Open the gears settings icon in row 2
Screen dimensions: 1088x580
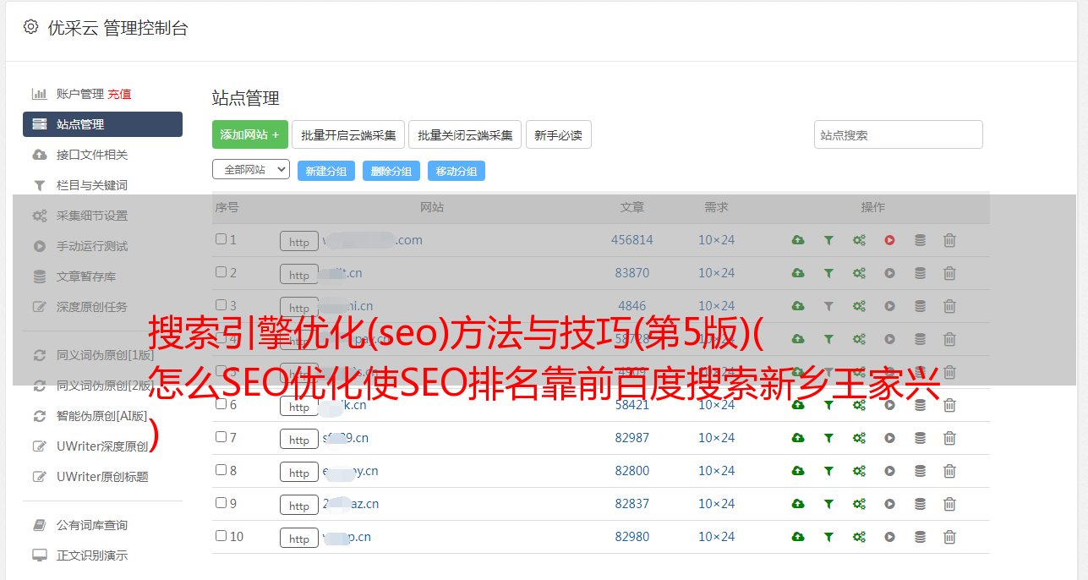coord(859,273)
